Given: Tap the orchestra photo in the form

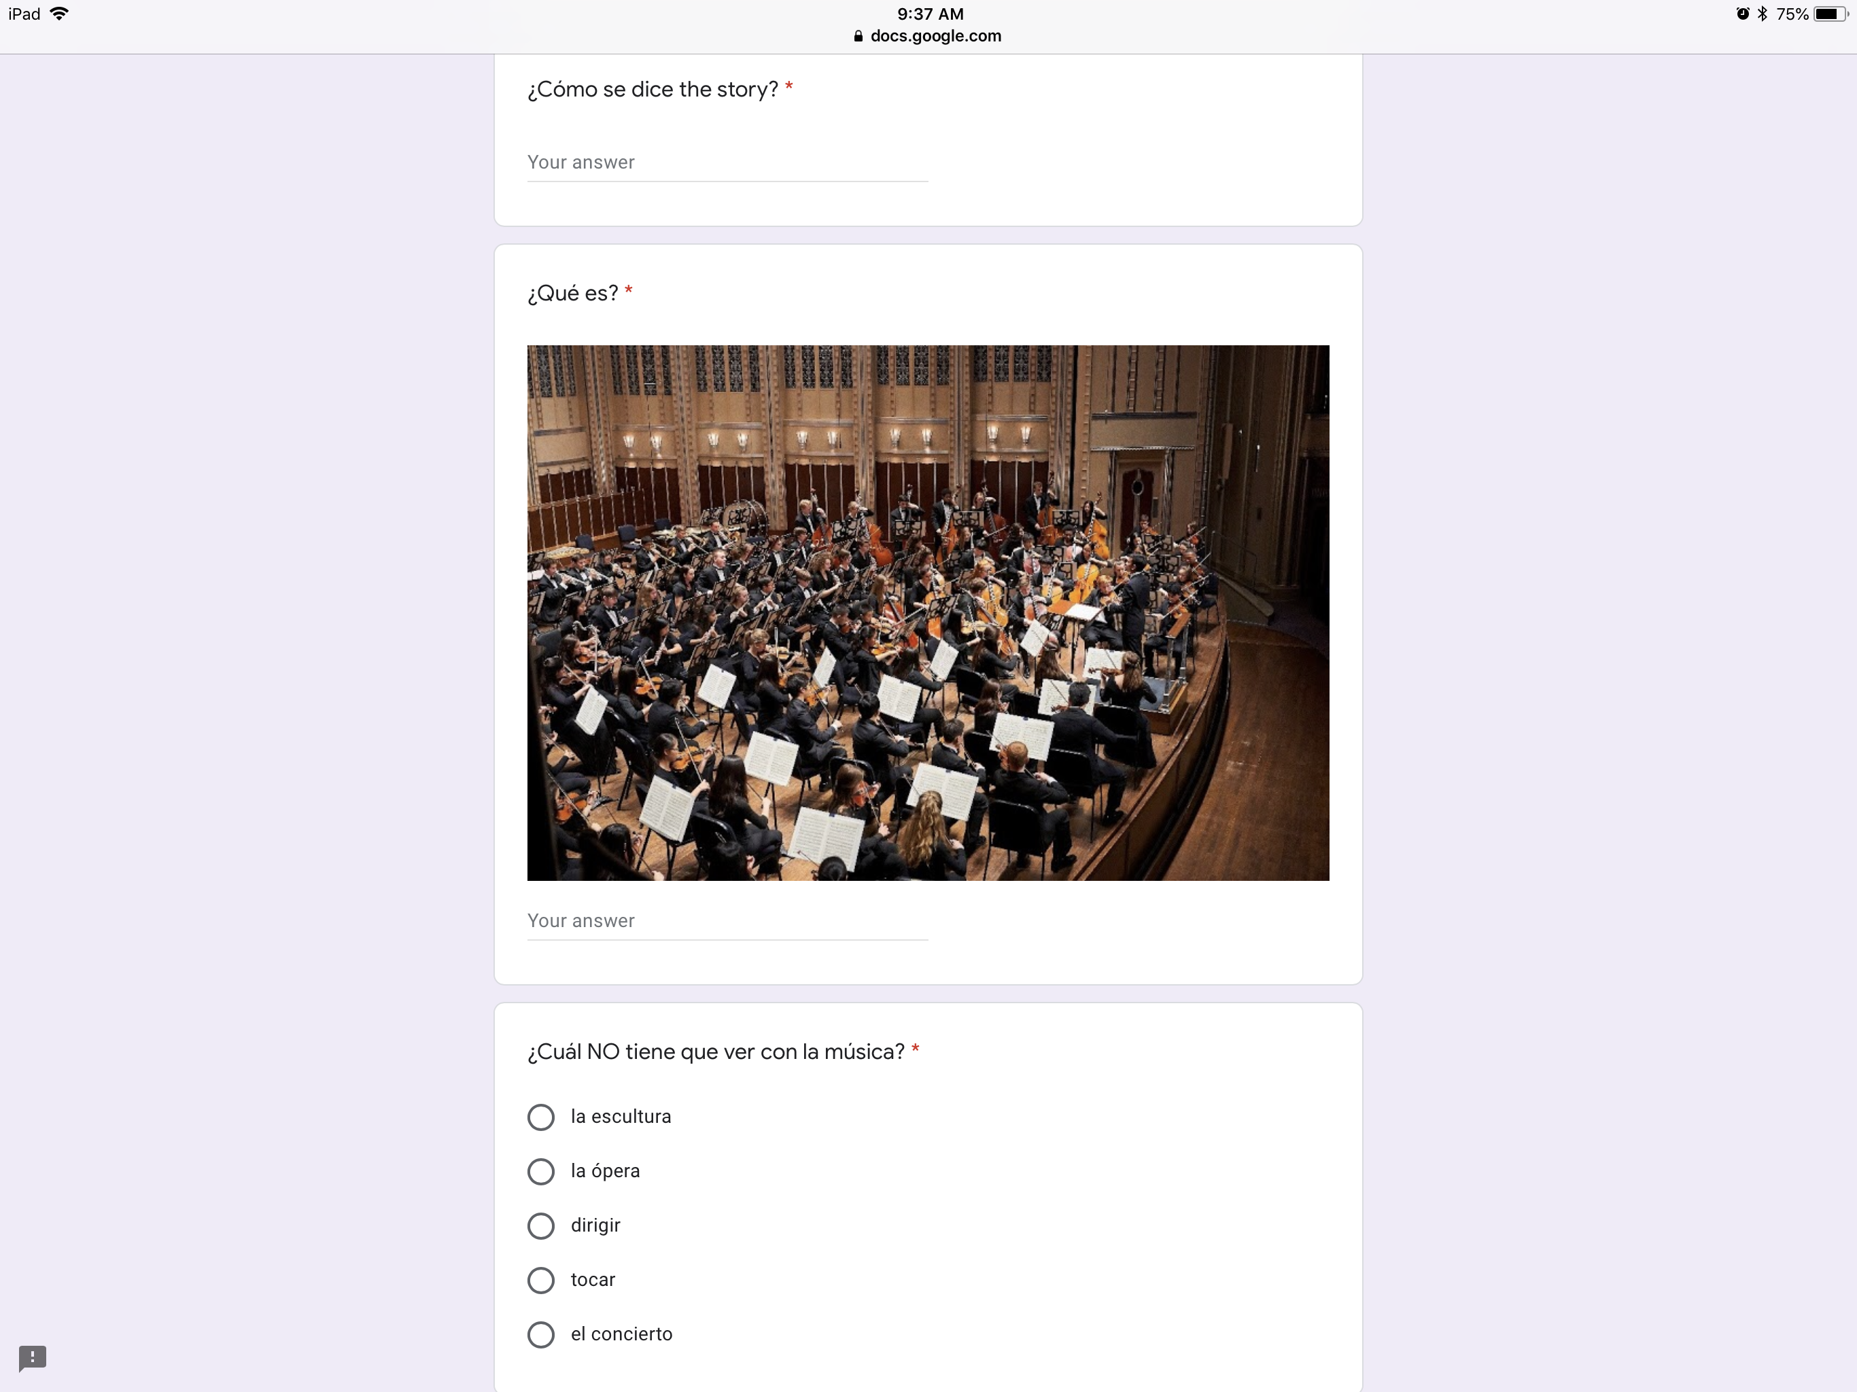Looking at the screenshot, I should coord(928,612).
